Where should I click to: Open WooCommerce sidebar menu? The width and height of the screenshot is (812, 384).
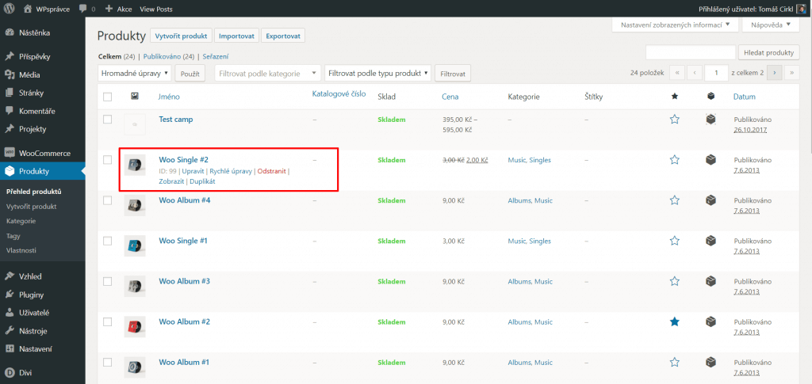[43, 153]
